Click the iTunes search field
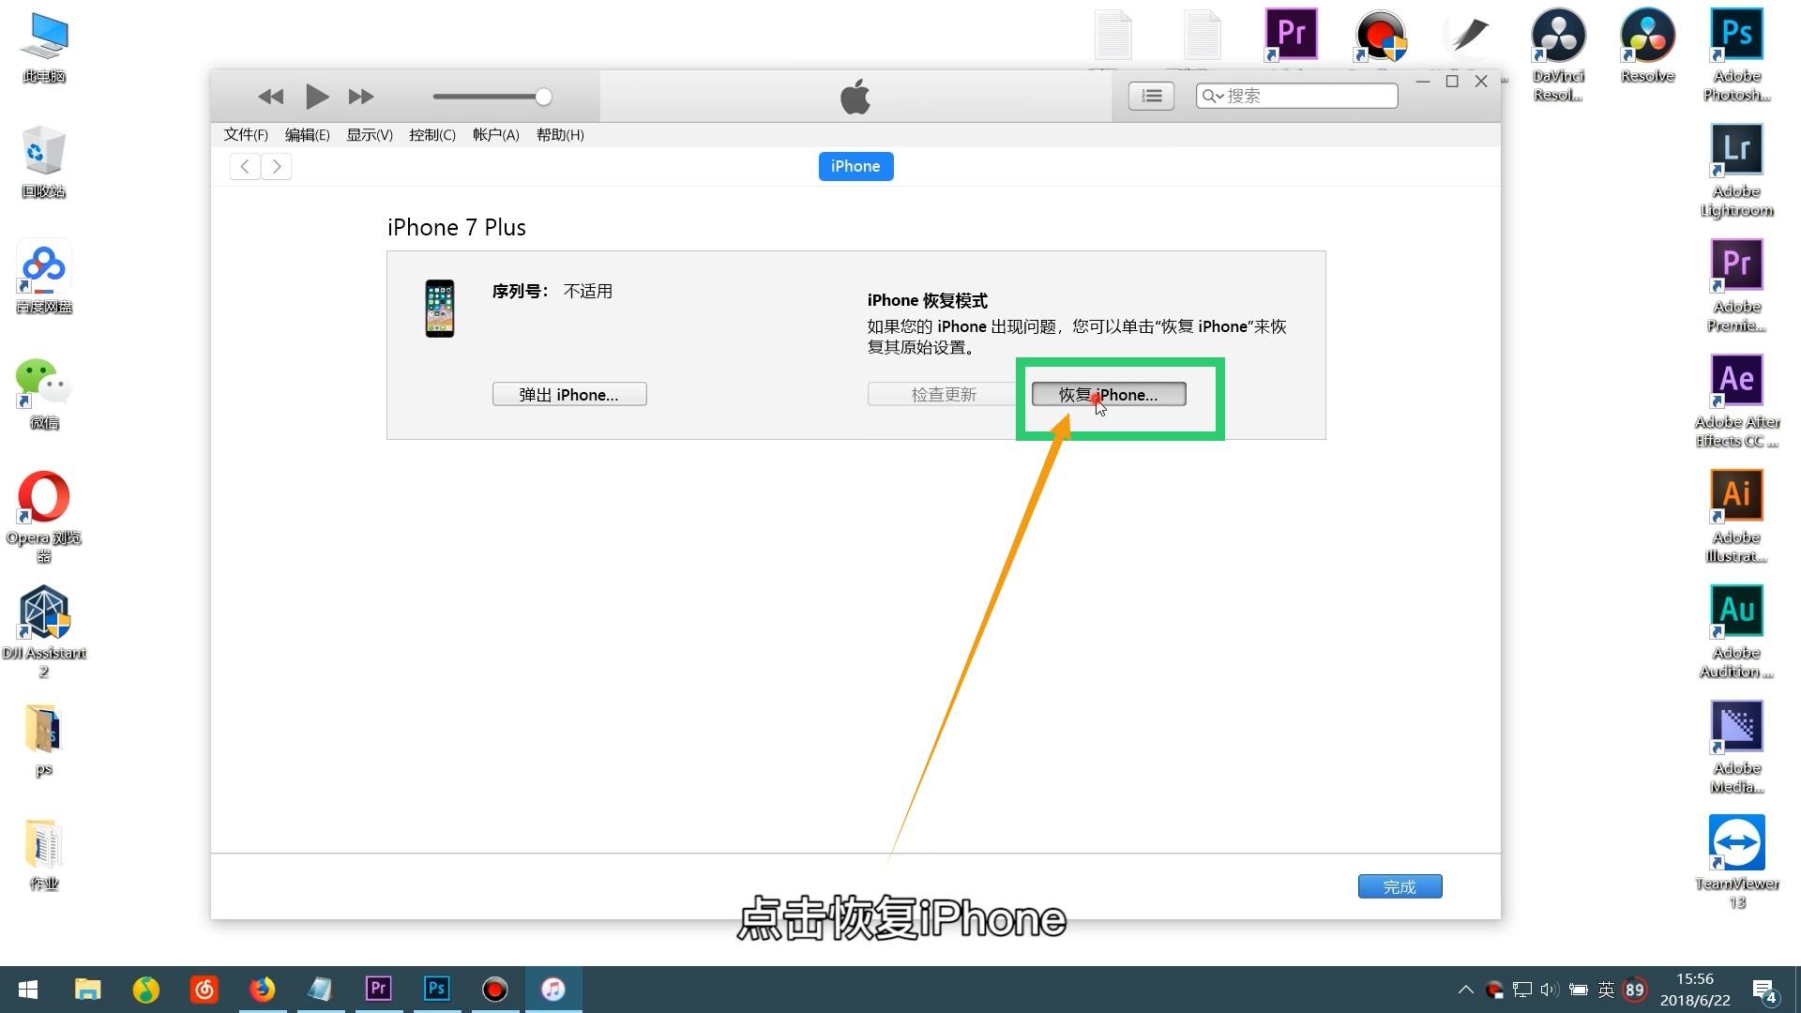The height and width of the screenshot is (1013, 1801). click(x=1296, y=96)
